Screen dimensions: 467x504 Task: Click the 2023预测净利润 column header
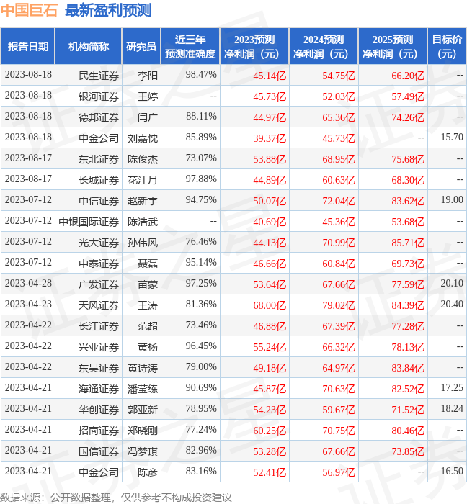click(x=254, y=47)
